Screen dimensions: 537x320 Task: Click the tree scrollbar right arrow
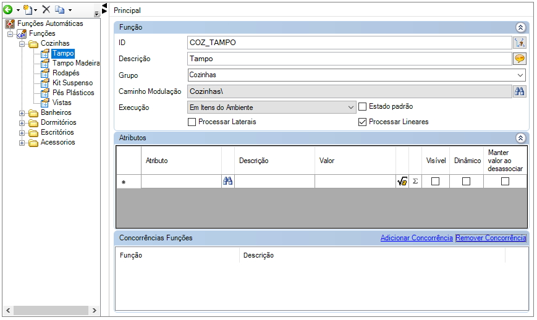click(94, 311)
